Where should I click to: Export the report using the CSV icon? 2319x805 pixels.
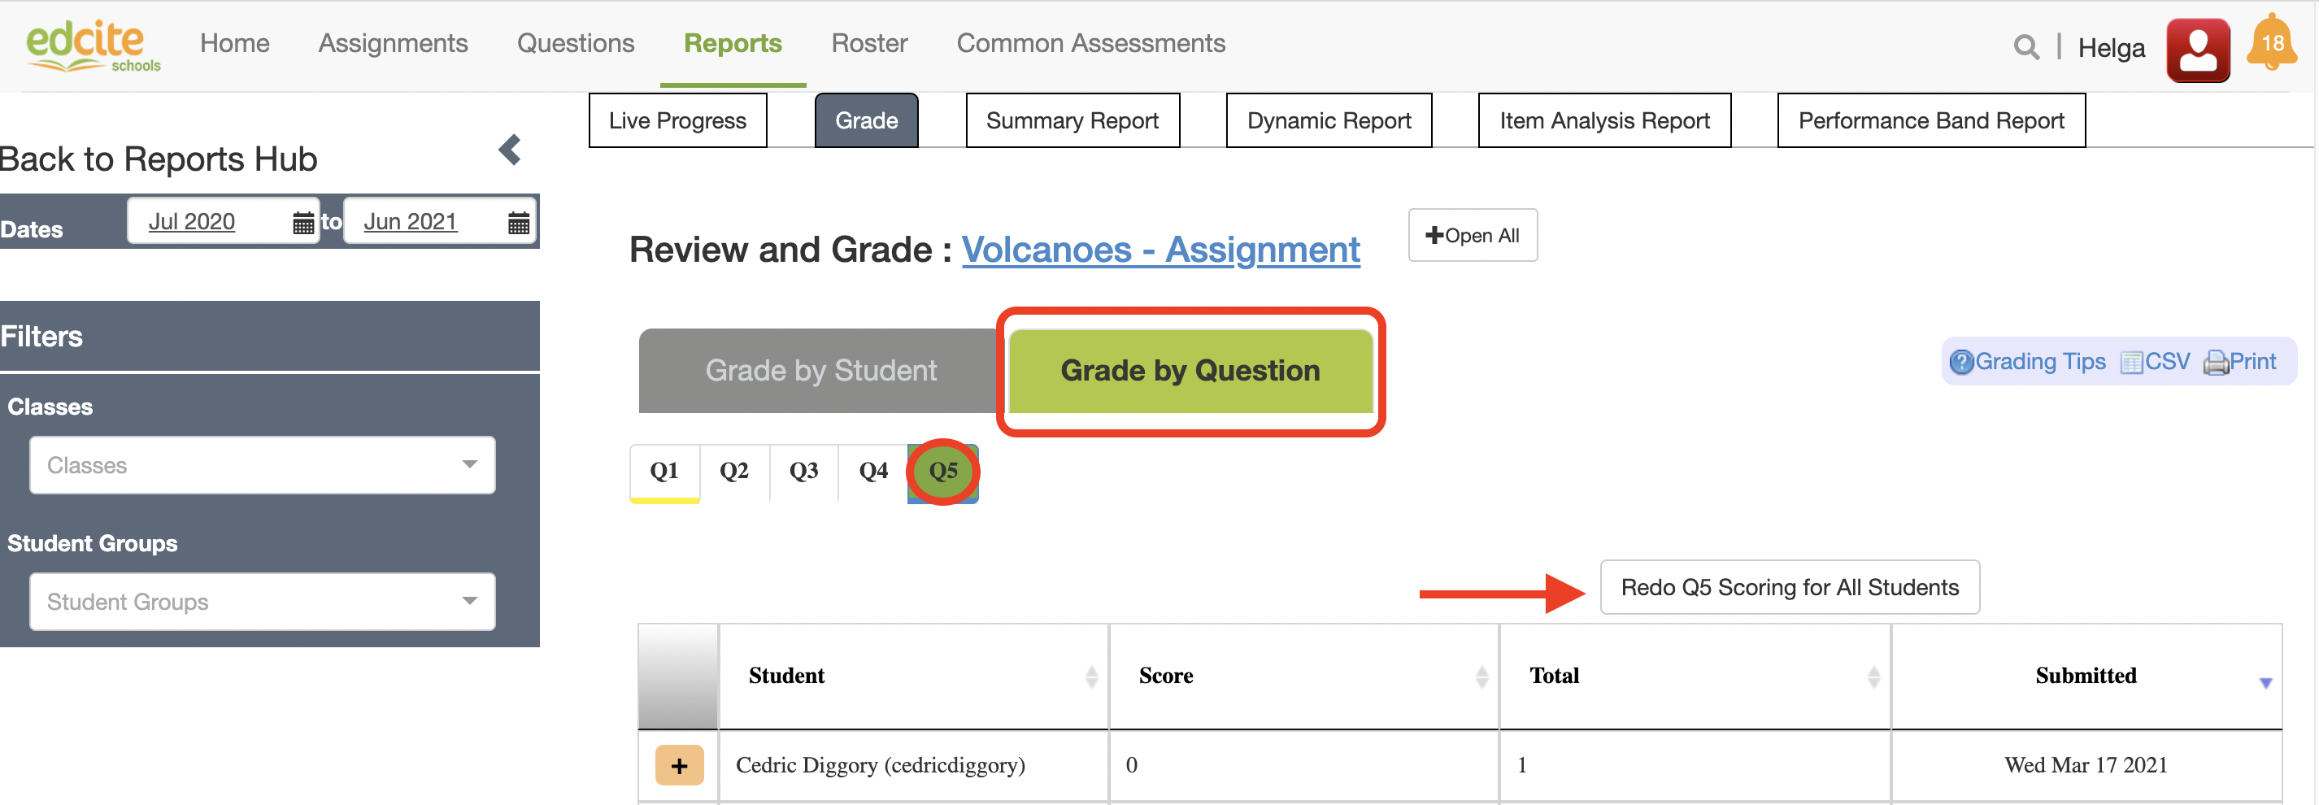2132,361
